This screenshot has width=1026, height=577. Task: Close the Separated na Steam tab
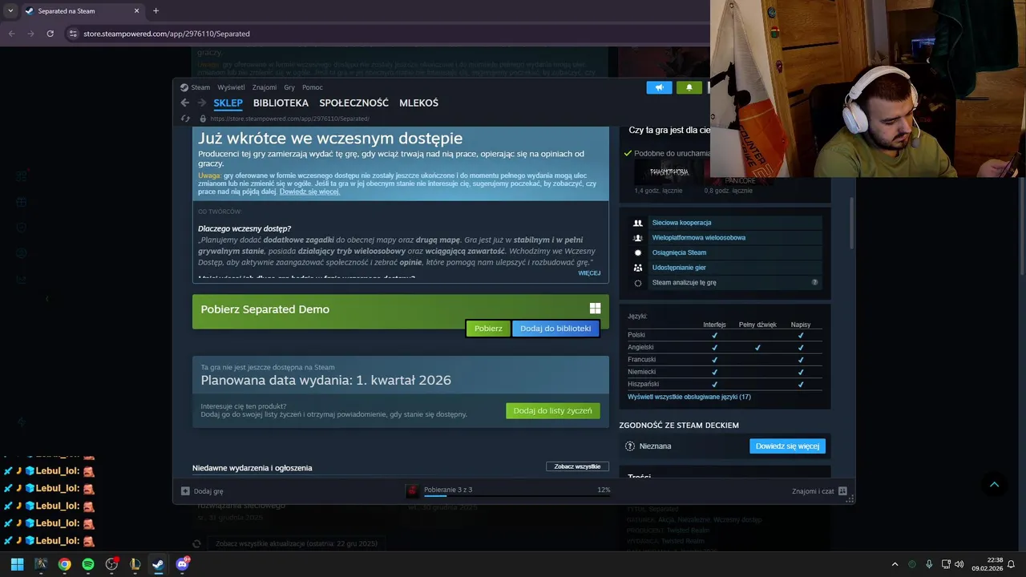[136, 10]
